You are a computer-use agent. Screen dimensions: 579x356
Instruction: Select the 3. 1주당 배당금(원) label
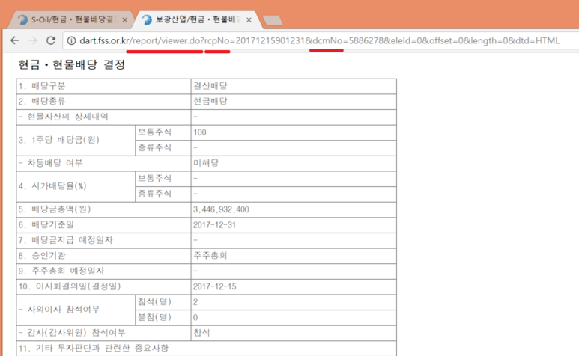coord(59,140)
